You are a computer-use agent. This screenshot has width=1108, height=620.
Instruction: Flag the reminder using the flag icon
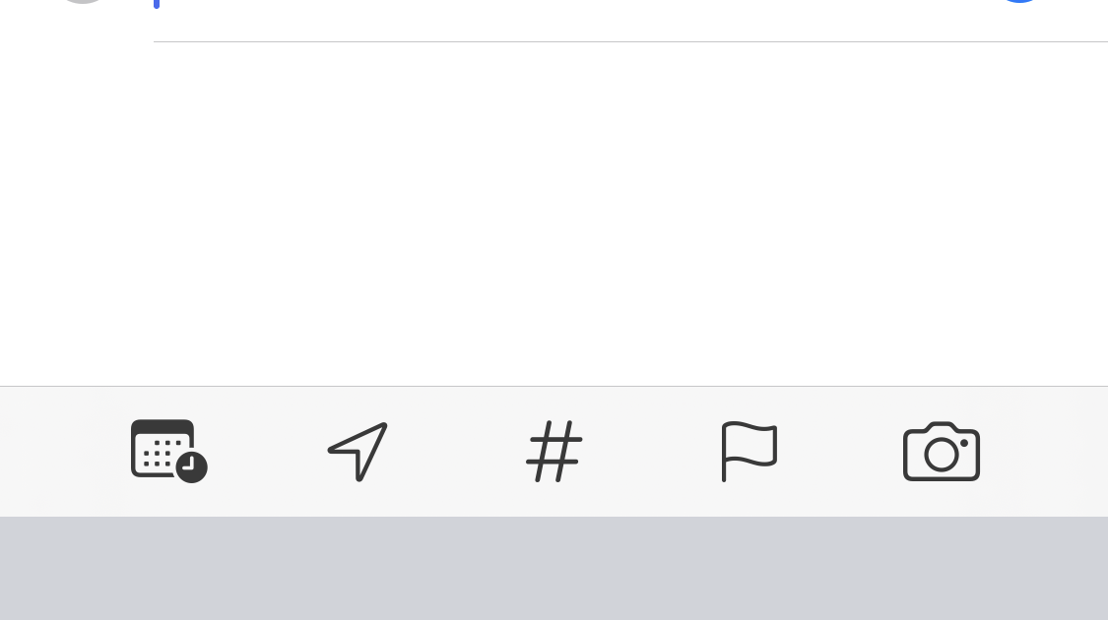click(750, 452)
